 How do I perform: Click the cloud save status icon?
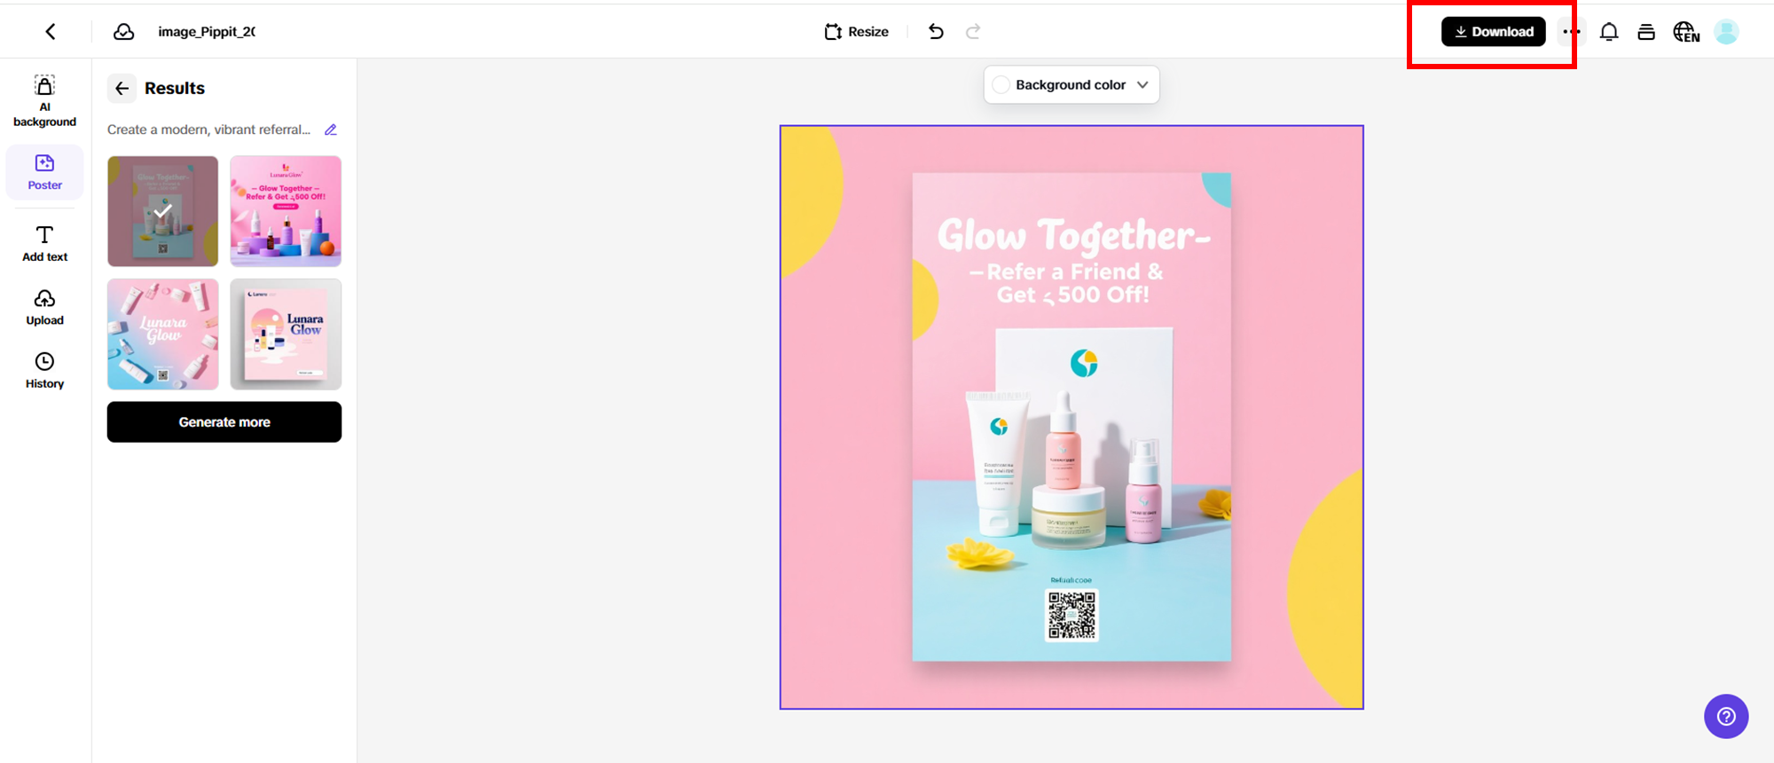click(124, 32)
